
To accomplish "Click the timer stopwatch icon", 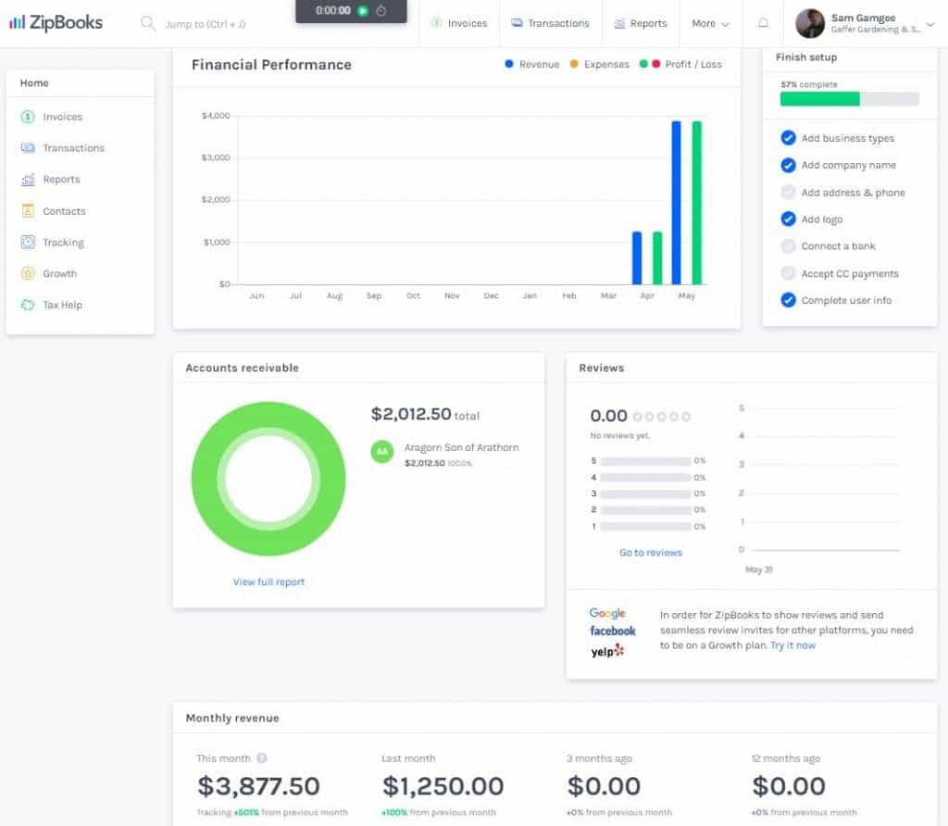I will (380, 11).
